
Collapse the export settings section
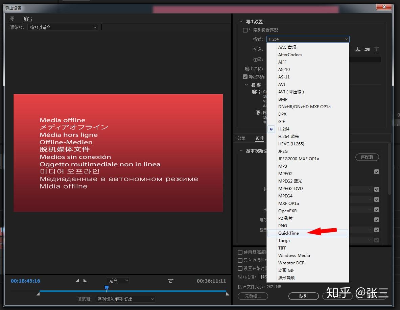coord(241,21)
